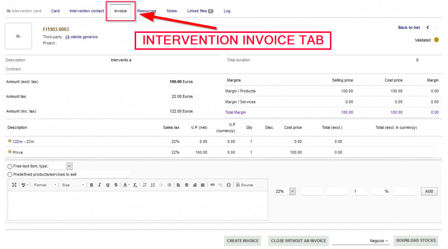Viewport: 448px width, 249px height.
Task: Center align text in editor
Action: (x=186, y=185)
